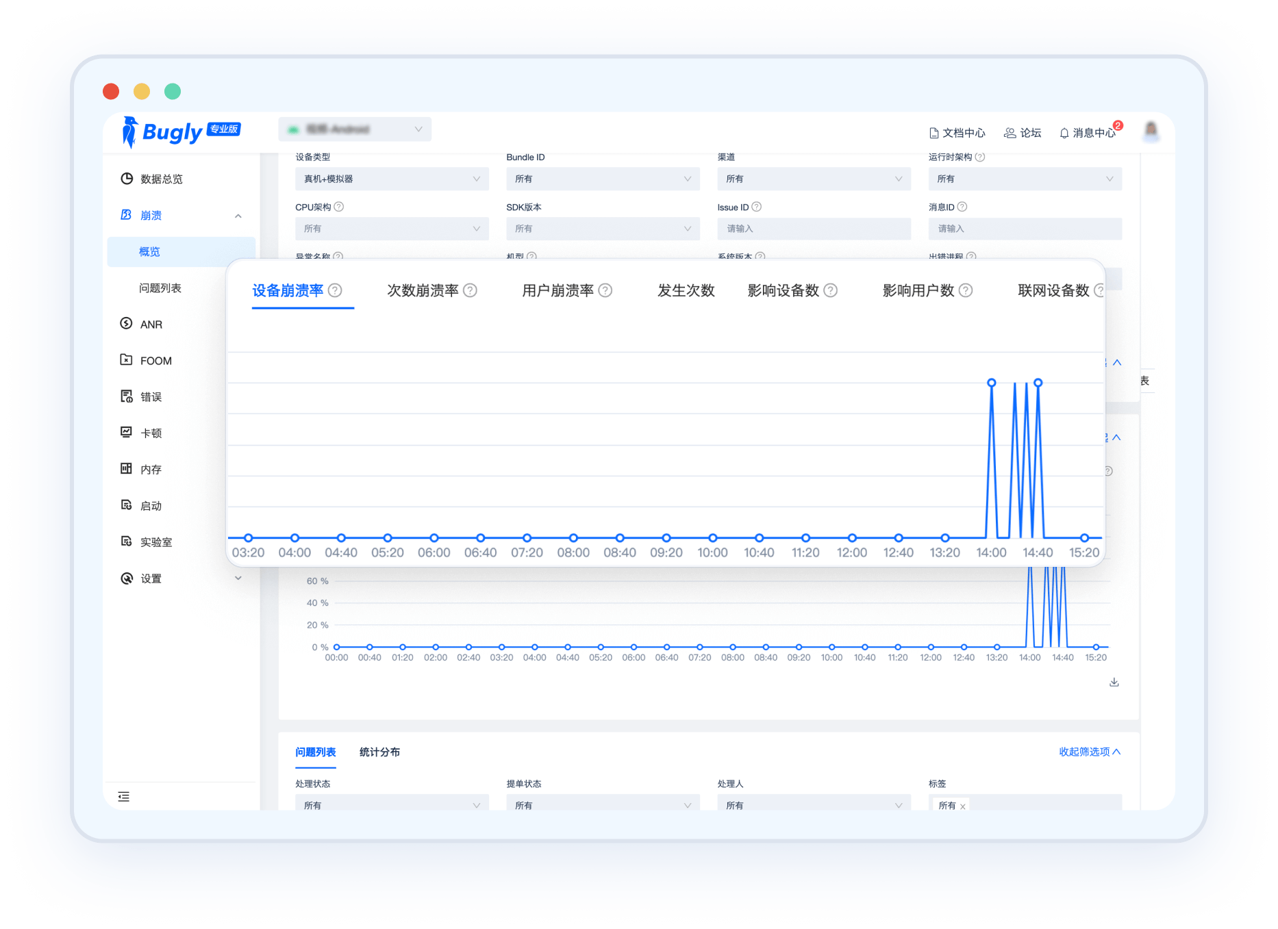Click the 数据总览 overview icon
1278x929 pixels.
[x=127, y=179]
